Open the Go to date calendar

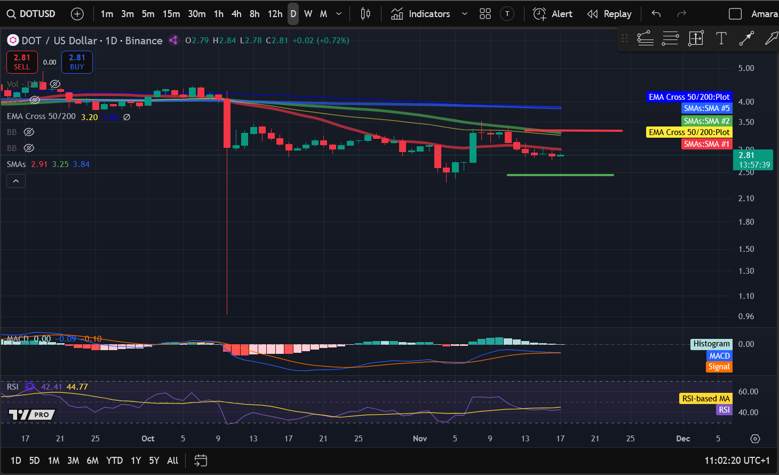click(x=201, y=461)
